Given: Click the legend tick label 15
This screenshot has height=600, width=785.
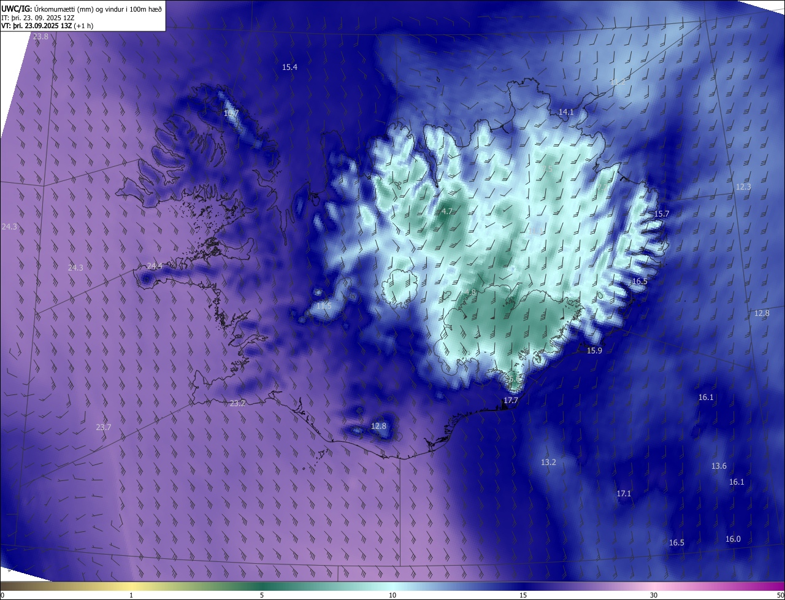Looking at the screenshot, I should point(523,595).
